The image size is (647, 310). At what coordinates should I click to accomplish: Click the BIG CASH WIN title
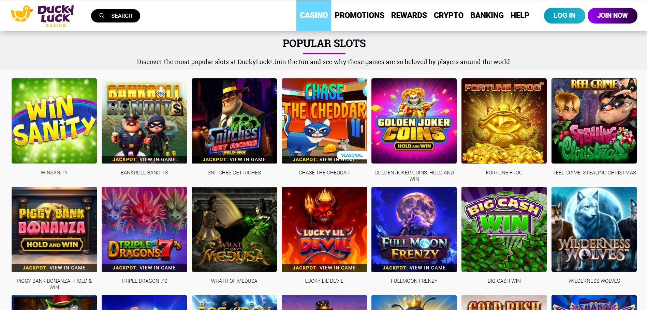(504, 281)
